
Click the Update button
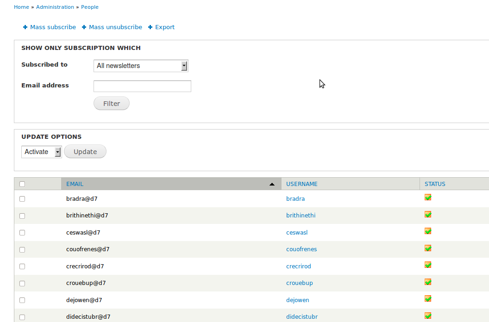(85, 152)
